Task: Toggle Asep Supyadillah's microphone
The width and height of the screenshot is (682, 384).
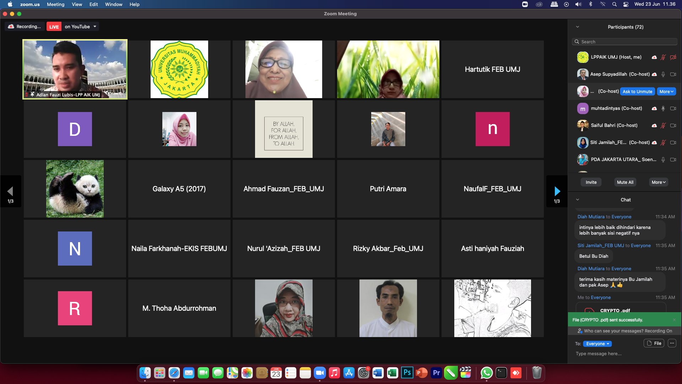Action: pos(663,74)
